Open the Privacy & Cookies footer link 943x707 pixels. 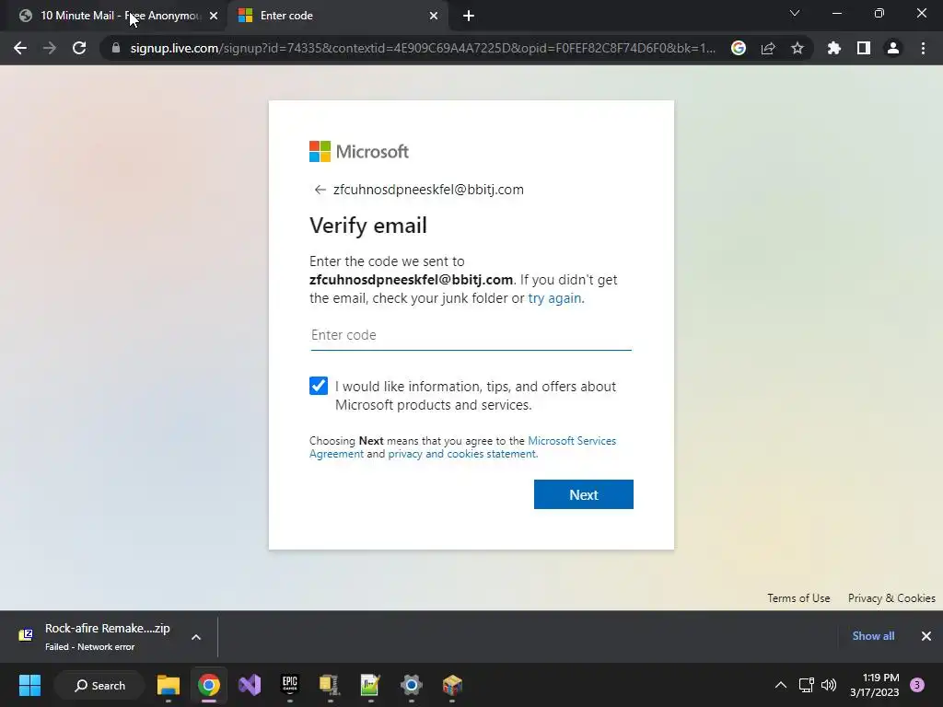coord(891,598)
